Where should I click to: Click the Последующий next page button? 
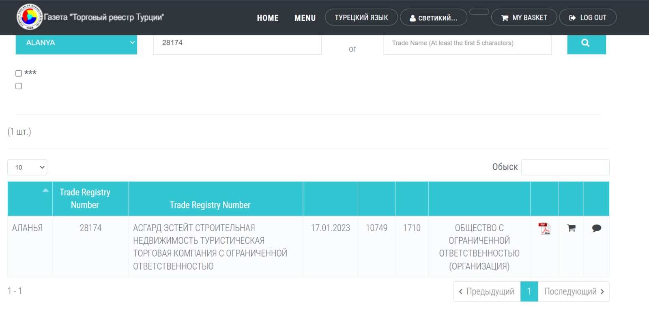point(574,292)
